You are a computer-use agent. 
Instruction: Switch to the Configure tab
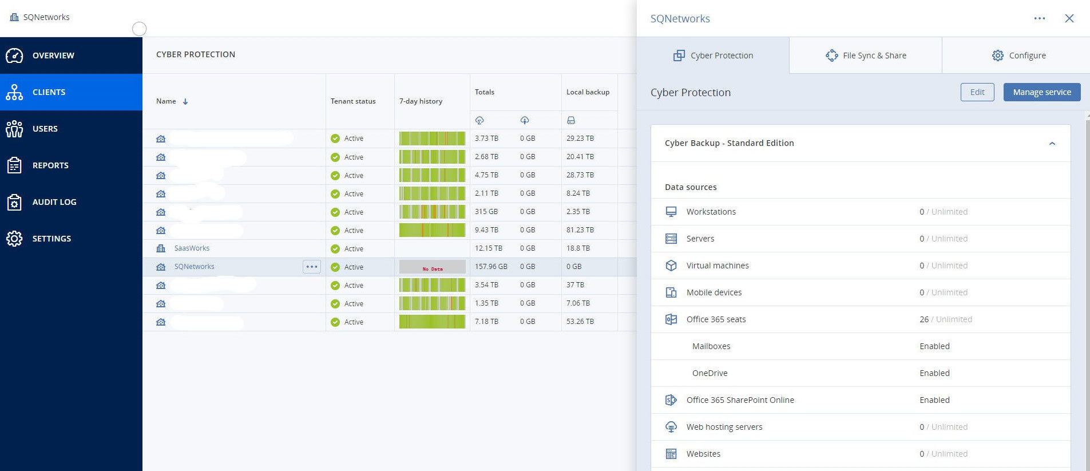pyautogui.click(x=1018, y=56)
